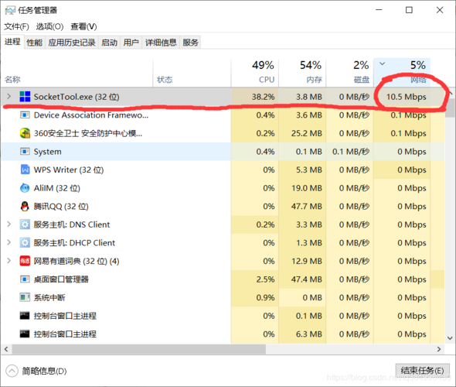This screenshot has width=456, height=387.
Task: Switch to the 服务 tab
Action: 190,43
